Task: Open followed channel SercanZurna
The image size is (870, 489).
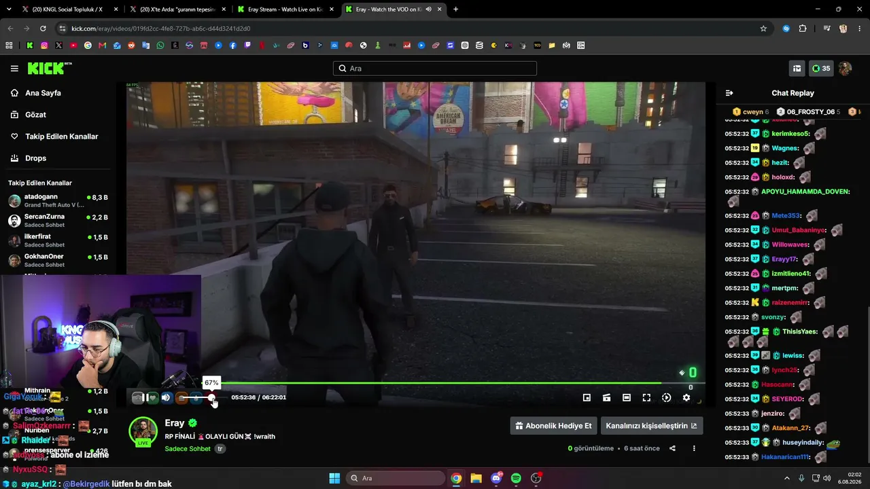Action: pyautogui.click(x=58, y=221)
